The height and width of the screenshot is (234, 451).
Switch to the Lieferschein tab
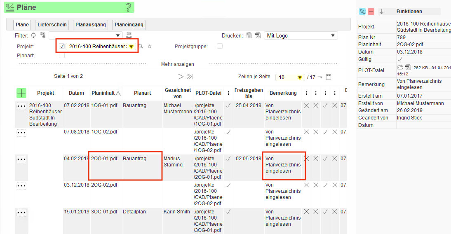coord(52,25)
